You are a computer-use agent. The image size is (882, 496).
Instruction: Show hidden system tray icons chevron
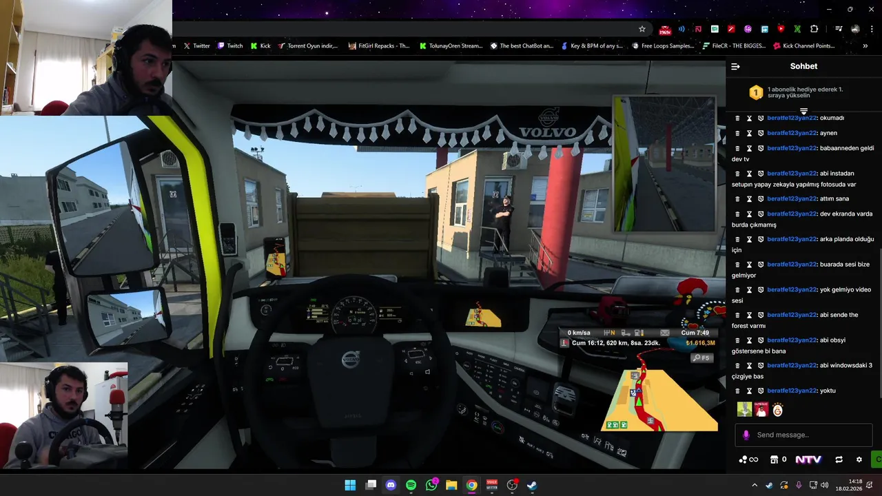(755, 485)
